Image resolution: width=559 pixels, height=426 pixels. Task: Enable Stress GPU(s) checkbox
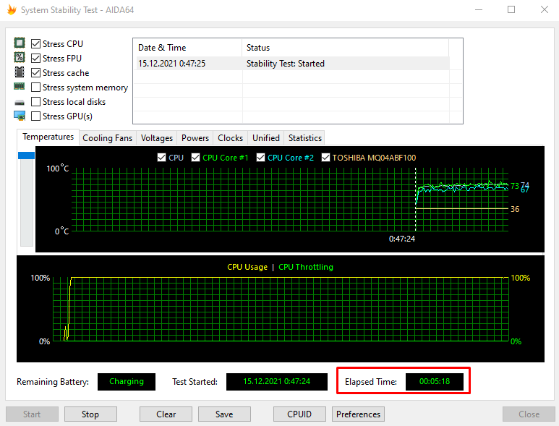click(x=35, y=116)
